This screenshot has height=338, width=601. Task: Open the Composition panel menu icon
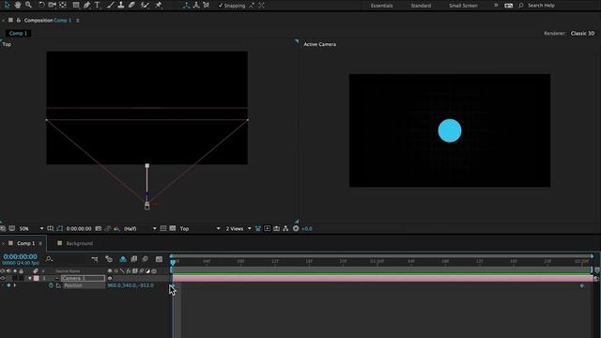(x=77, y=21)
